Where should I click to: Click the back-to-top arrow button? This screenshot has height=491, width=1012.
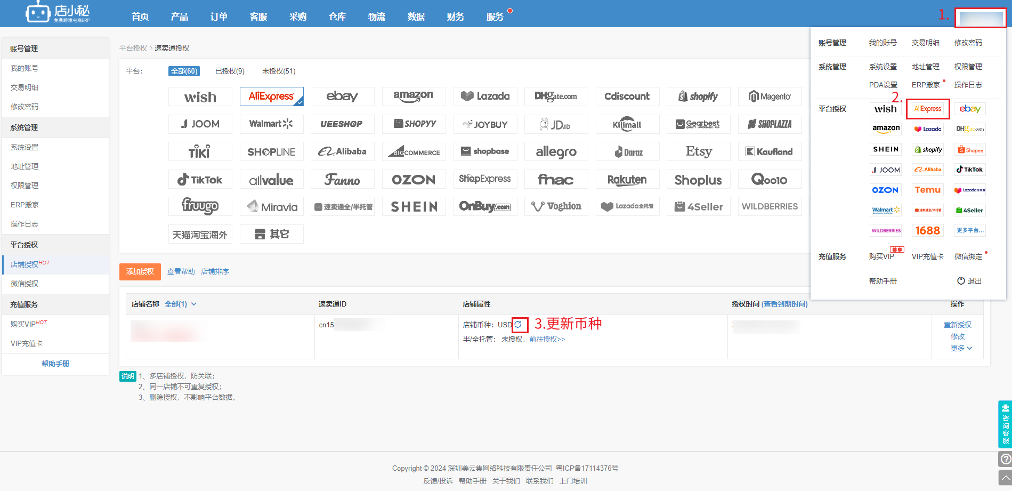tap(1005, 477)
